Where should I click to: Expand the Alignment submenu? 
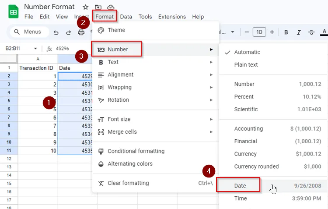tap(155, 74)
